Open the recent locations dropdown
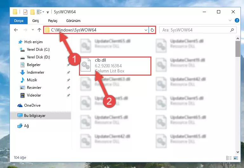 [33, 30]
